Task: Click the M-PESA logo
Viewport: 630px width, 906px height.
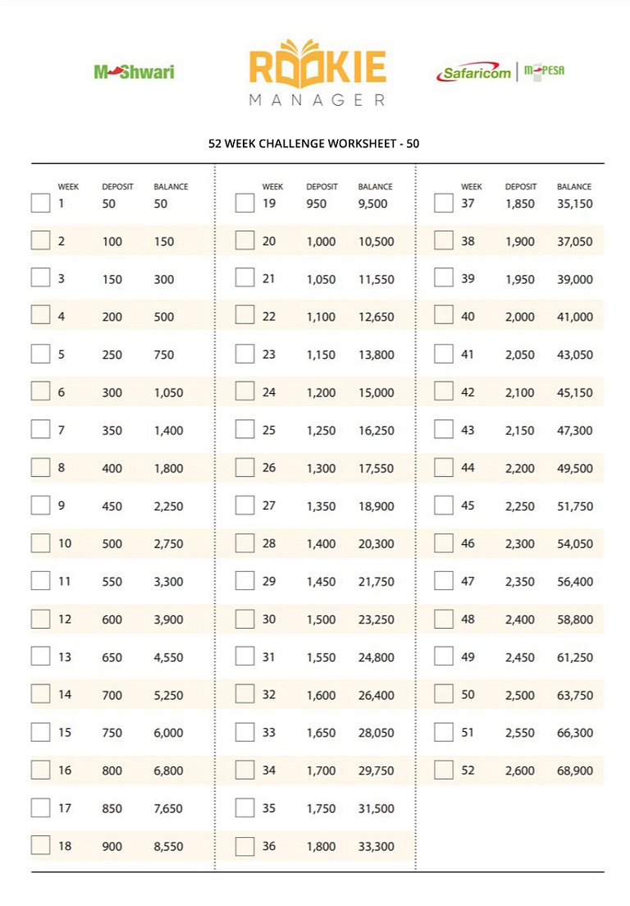Action: (x=544, y=71)
